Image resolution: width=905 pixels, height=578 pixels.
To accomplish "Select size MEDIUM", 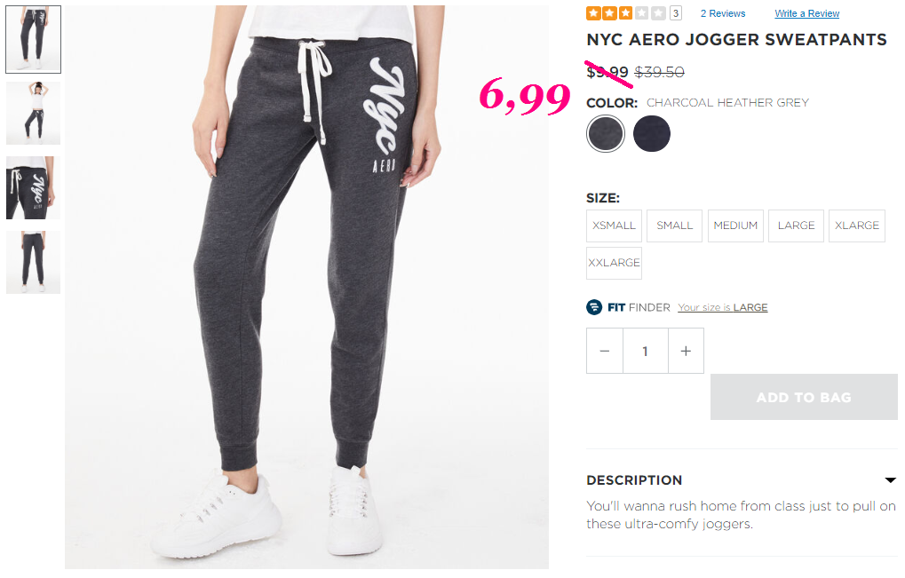I will tap(735, 226).
